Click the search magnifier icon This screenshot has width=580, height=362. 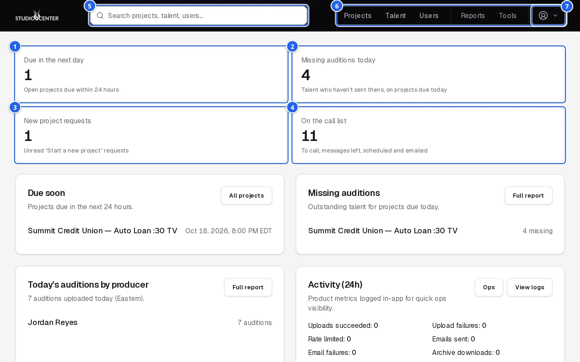(x=100, y=15)
